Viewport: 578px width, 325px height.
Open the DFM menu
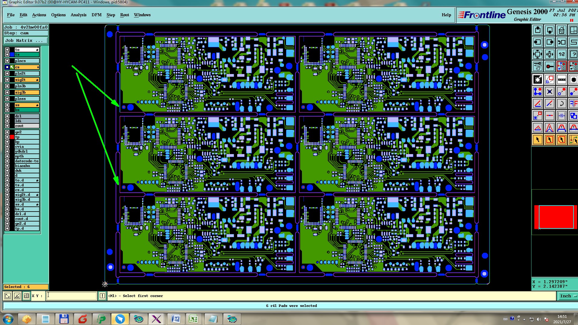click(96, 15)
